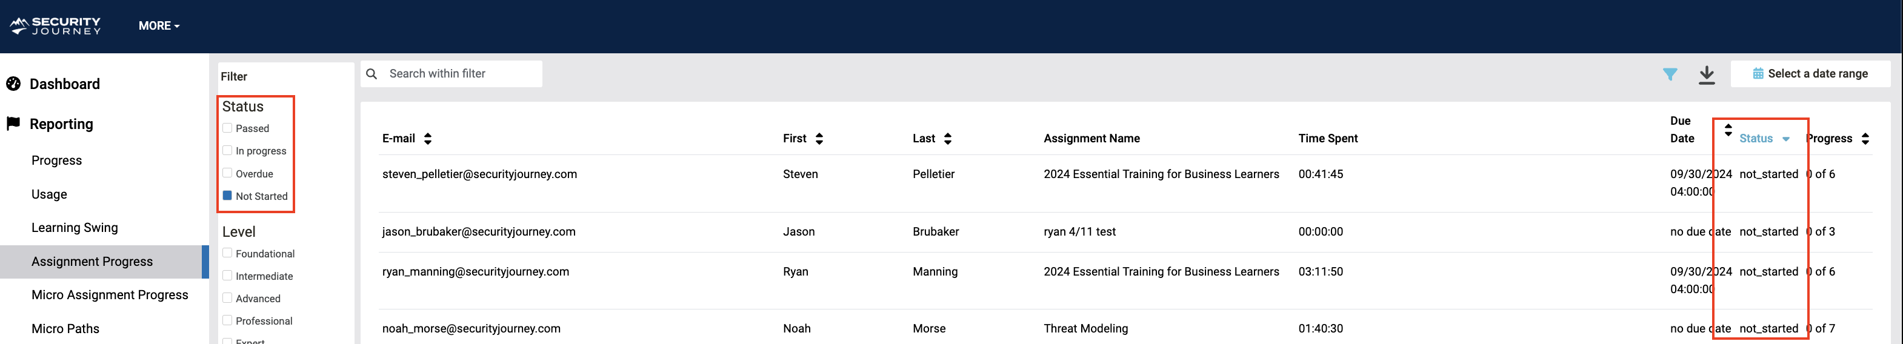The image size is (1903, 344).
Task: Uncheck the Not Started status filter
Action: 227,196
